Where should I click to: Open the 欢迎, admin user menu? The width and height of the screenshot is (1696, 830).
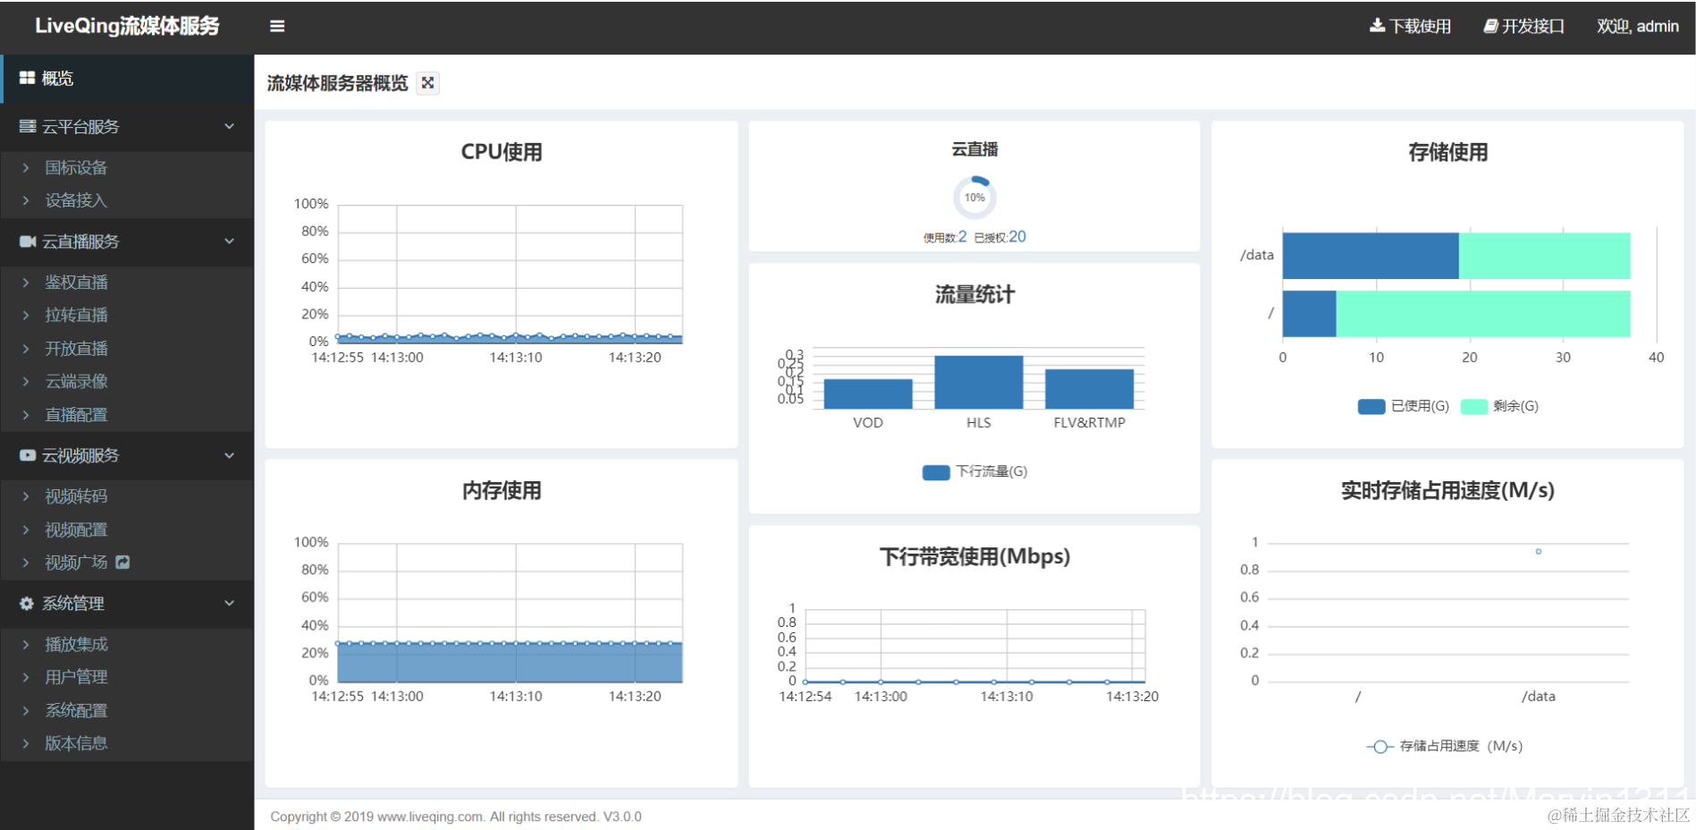coord(1638,26)
